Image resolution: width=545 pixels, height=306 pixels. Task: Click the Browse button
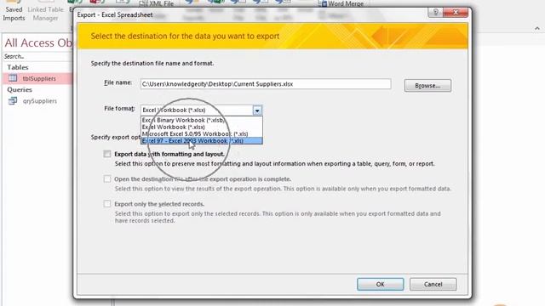427,86
